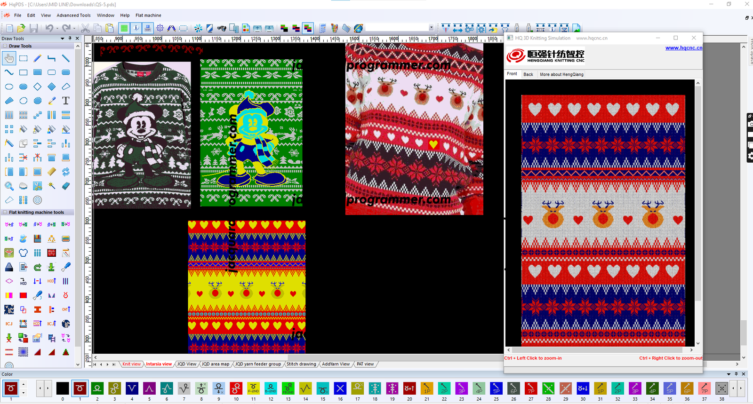The image size is (753, 404).
Task: Pin the Draw Tools panel
Action: 70,39
